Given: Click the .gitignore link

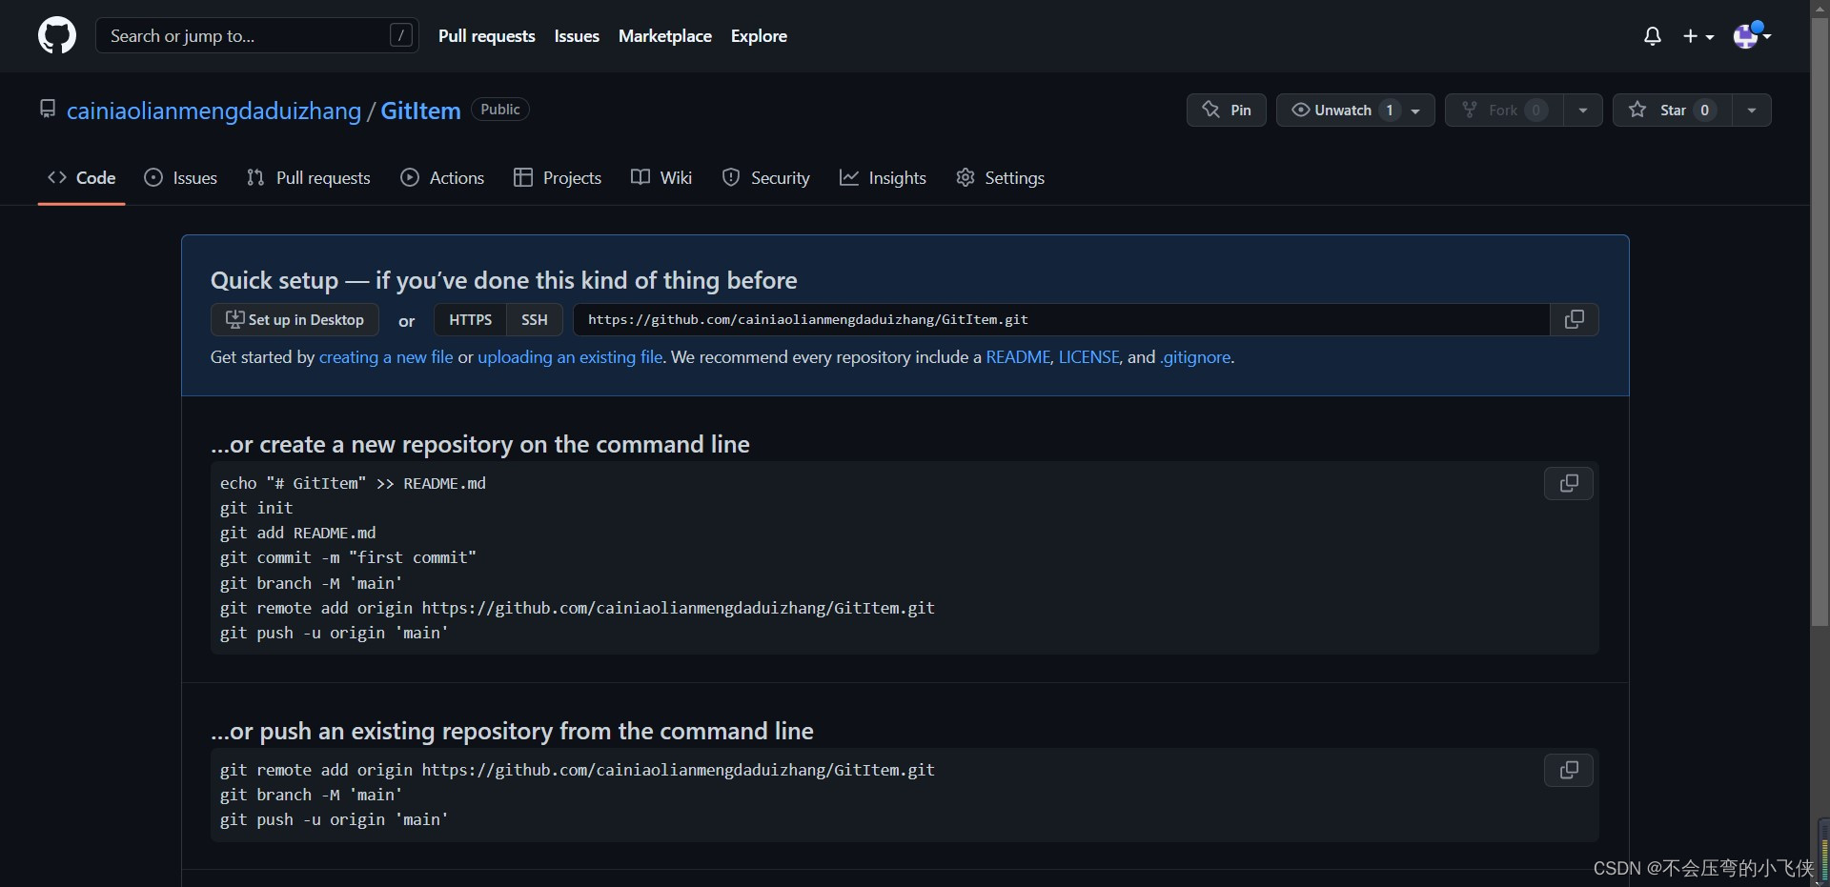Looking at the screenshot, I should (x=1195, y=357).
